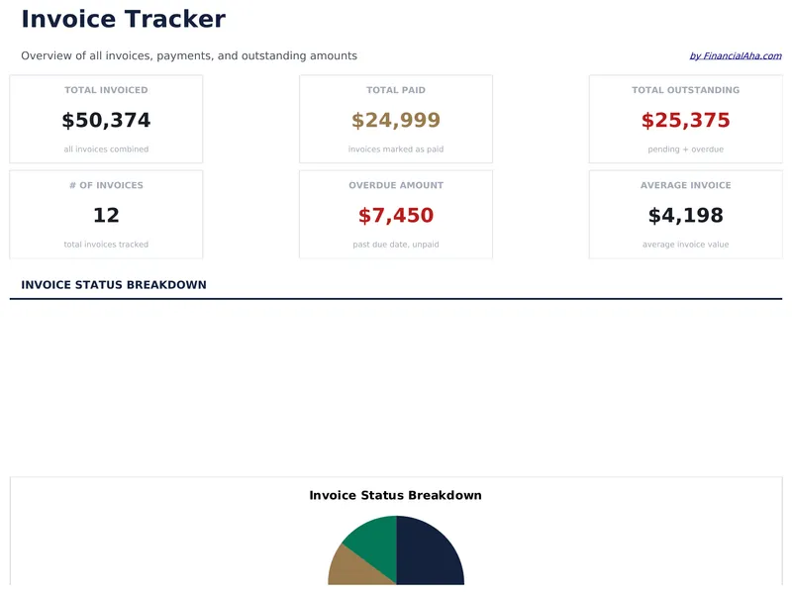The height and width of the screenshot is (594, 792).
Task: Click the Invoice Status Breakdown section header
Action: point(111,284)
